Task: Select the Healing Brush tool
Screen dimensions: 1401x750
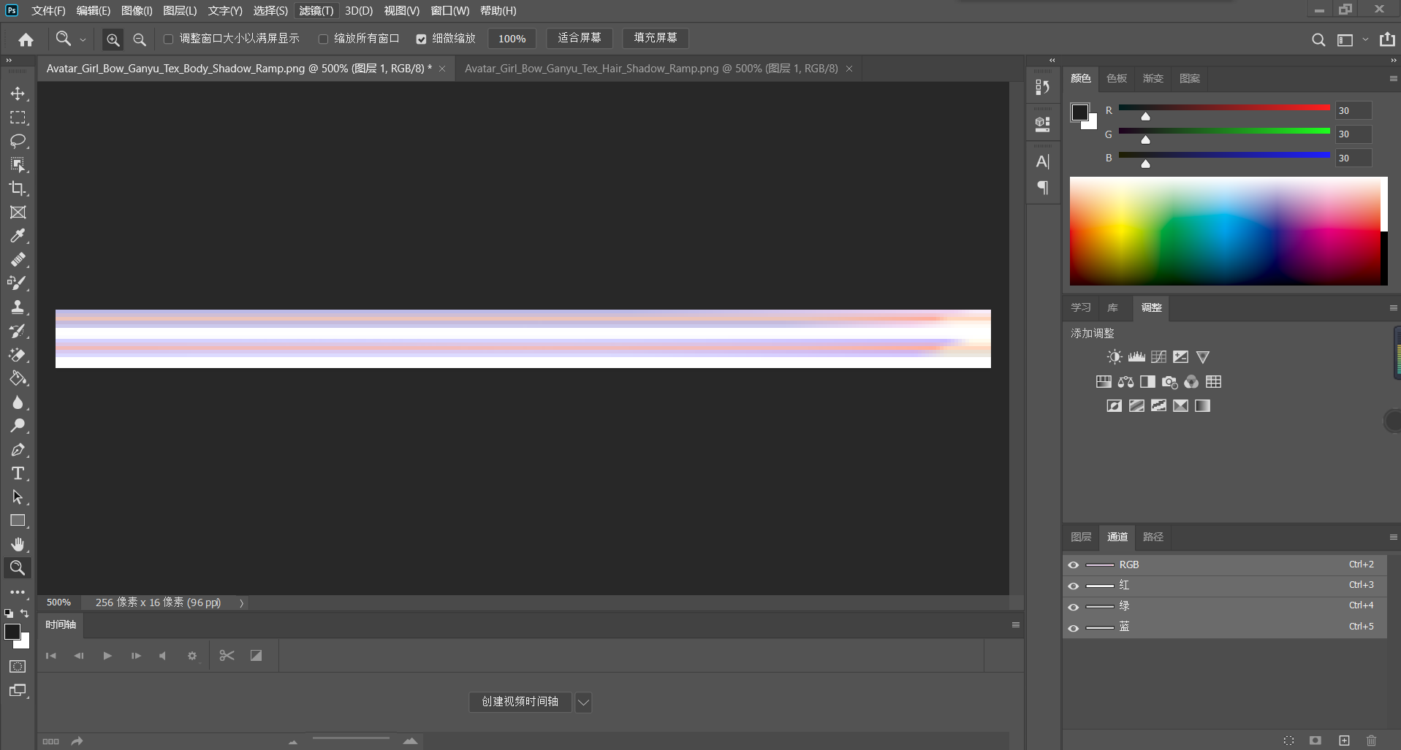Action: pyautogui.click(x=18, y=260)
